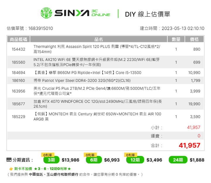Click the $3,496 installment amount
Image resolution: width=211 pixels, height=183 pixels.
click(154, 160)
